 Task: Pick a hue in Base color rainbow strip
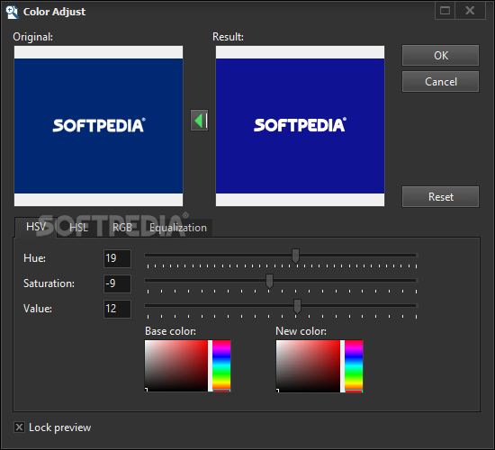(221, 365)
